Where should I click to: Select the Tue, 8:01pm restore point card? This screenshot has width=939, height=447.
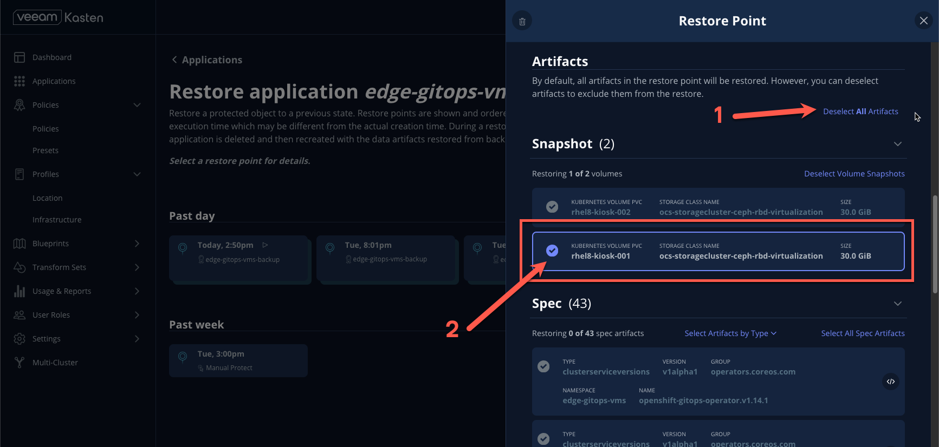click(x=386, y=258)
